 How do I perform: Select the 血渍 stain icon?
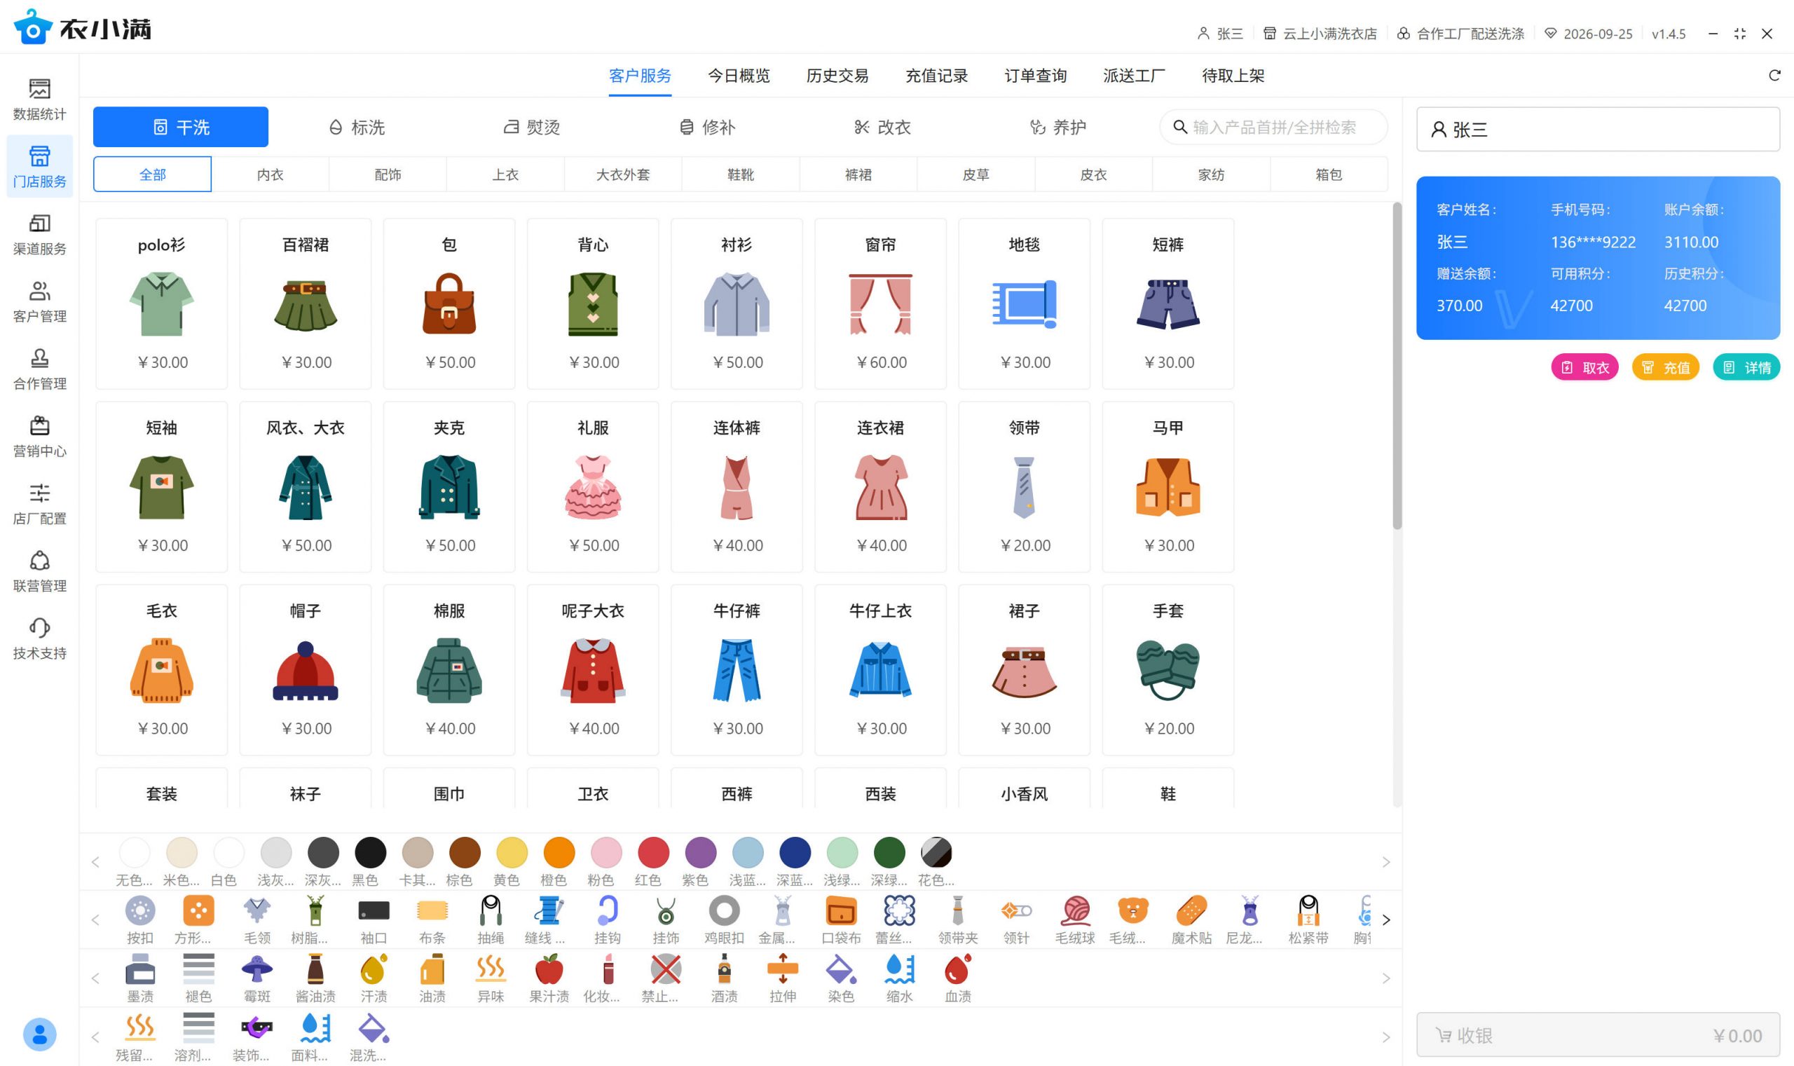point(957,971)
